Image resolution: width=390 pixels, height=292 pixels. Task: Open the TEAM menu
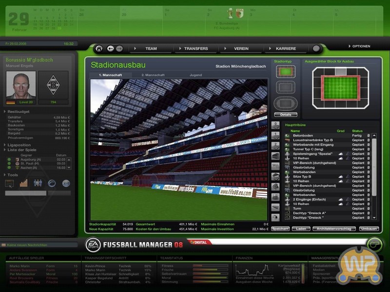pyautogui.click(x=151, y=49)
